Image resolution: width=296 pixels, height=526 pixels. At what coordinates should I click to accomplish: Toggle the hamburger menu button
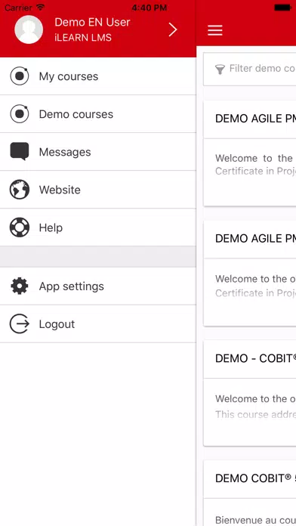pyautogui.click(x=215, y=30)
